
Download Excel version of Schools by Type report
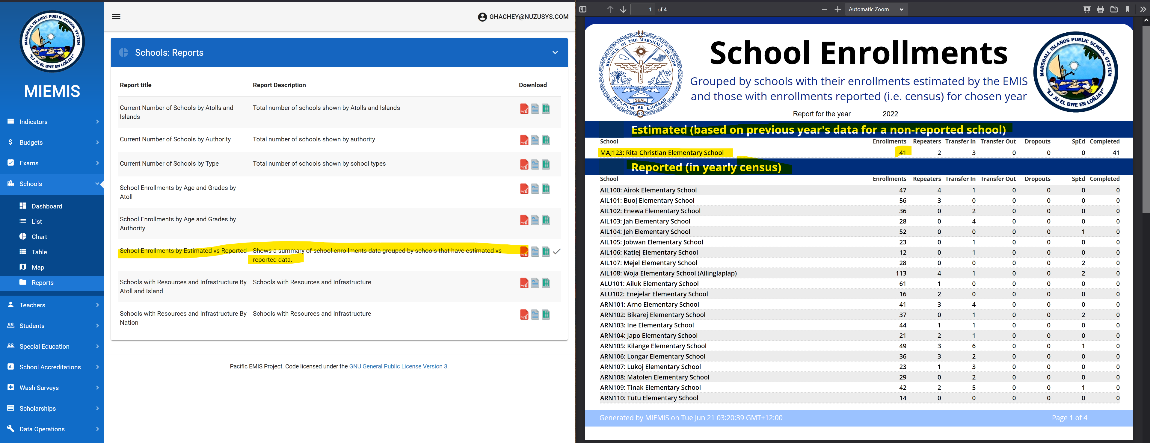(546, 164)
